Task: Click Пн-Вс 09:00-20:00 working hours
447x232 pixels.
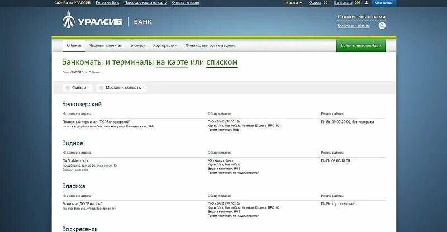Action: pos(348,122)
